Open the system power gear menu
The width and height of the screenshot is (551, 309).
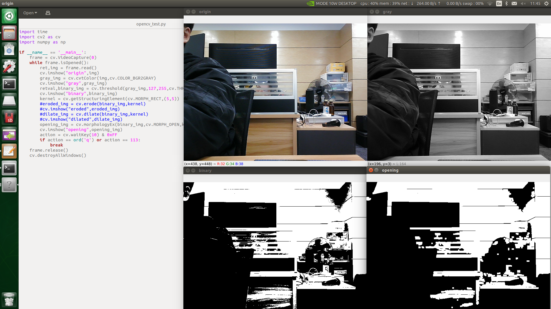546,3
